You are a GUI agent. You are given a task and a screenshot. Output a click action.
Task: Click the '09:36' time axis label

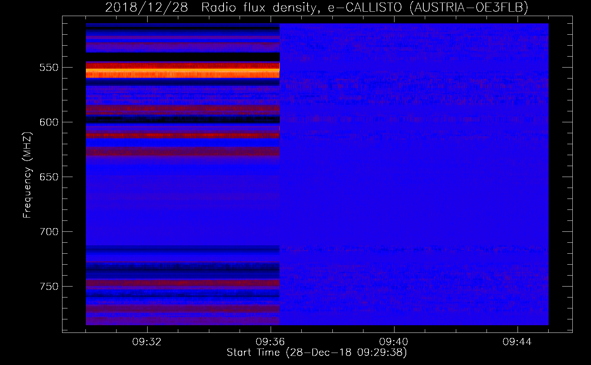tap(270, 342)
